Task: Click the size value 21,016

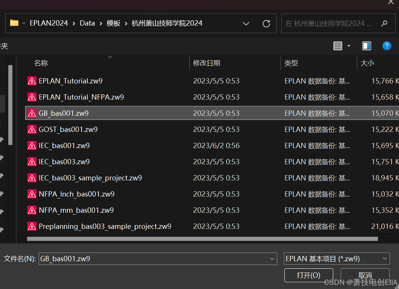Action: click(382, 226)
